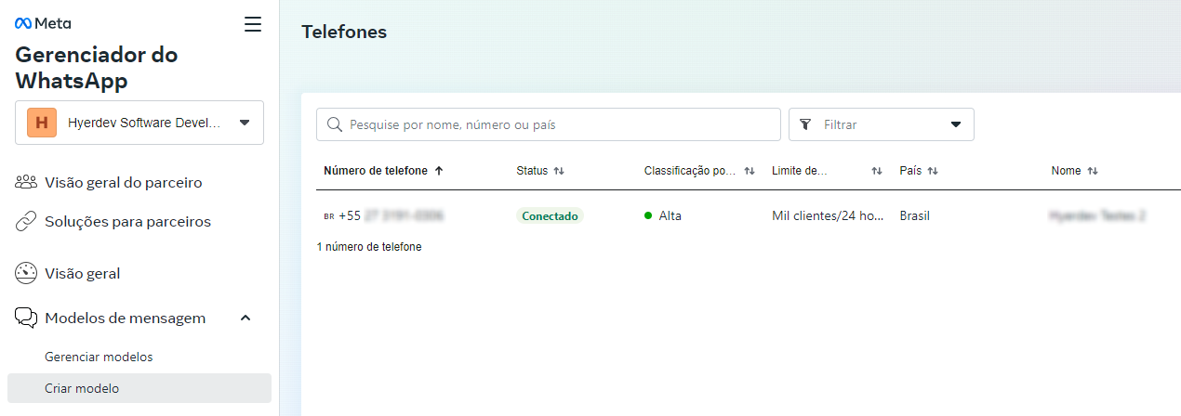
Task: Toggle the hamburger menu icon
Action: pyautogui.click(x=253, y=24)
